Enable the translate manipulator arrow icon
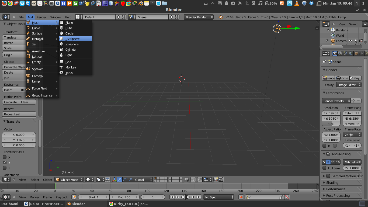Viewport: 368px width, 207px height. pos(120,180)
